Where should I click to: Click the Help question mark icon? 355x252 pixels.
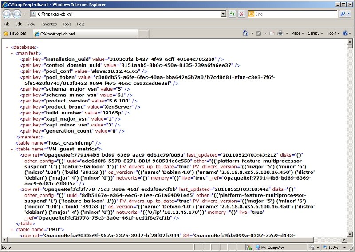[345, 33]
